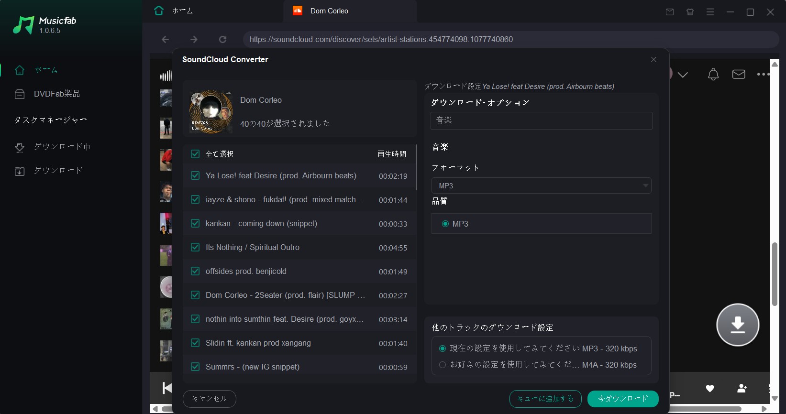Click the horizontal scrollbar left arrow
The image size is (786, 414).
pos(155,409)
